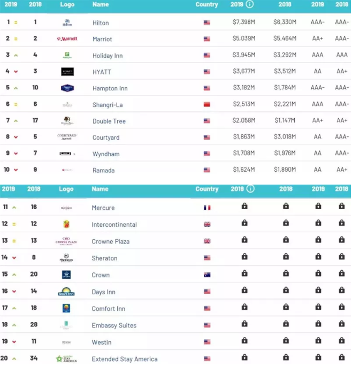Select the Double Tree name link
352x367 pixels.
point(109,121)
